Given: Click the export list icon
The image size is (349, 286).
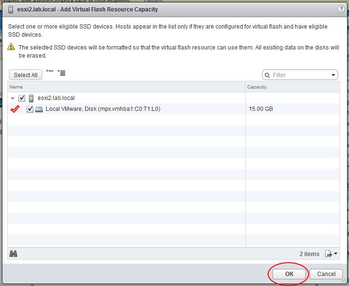Looking at the screenshot, I should [x=328, y=254].
